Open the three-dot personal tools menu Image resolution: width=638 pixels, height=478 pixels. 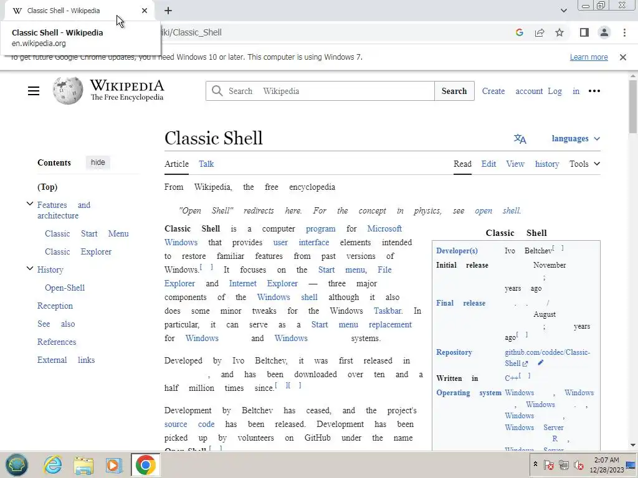coord(594,91)
